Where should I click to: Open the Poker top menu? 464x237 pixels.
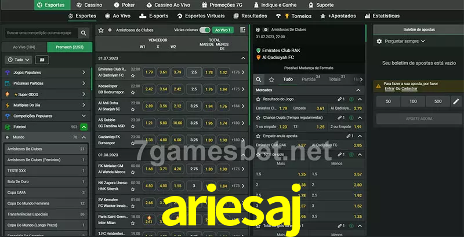pos(124,5)
